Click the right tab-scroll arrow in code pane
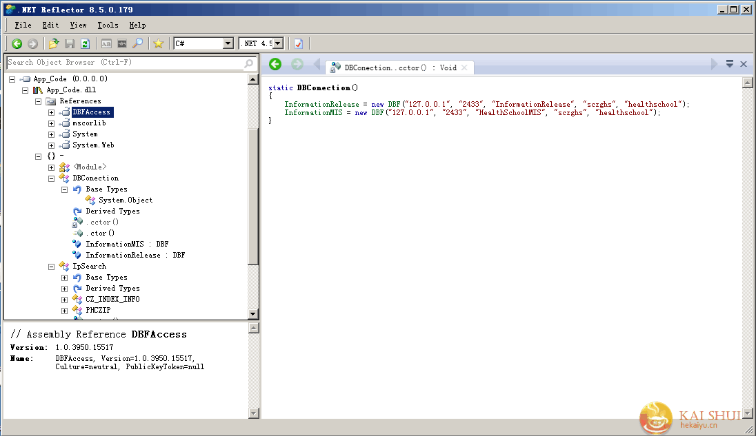Viewport: 756px width, 436px height. pos(714,64)
